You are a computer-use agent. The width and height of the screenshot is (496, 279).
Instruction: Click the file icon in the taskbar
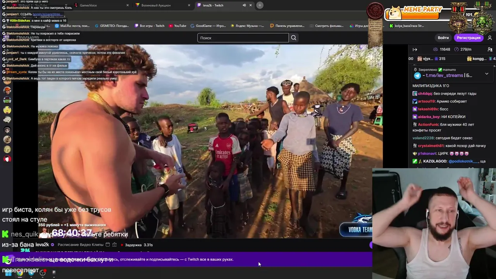(x=54, y=273)
